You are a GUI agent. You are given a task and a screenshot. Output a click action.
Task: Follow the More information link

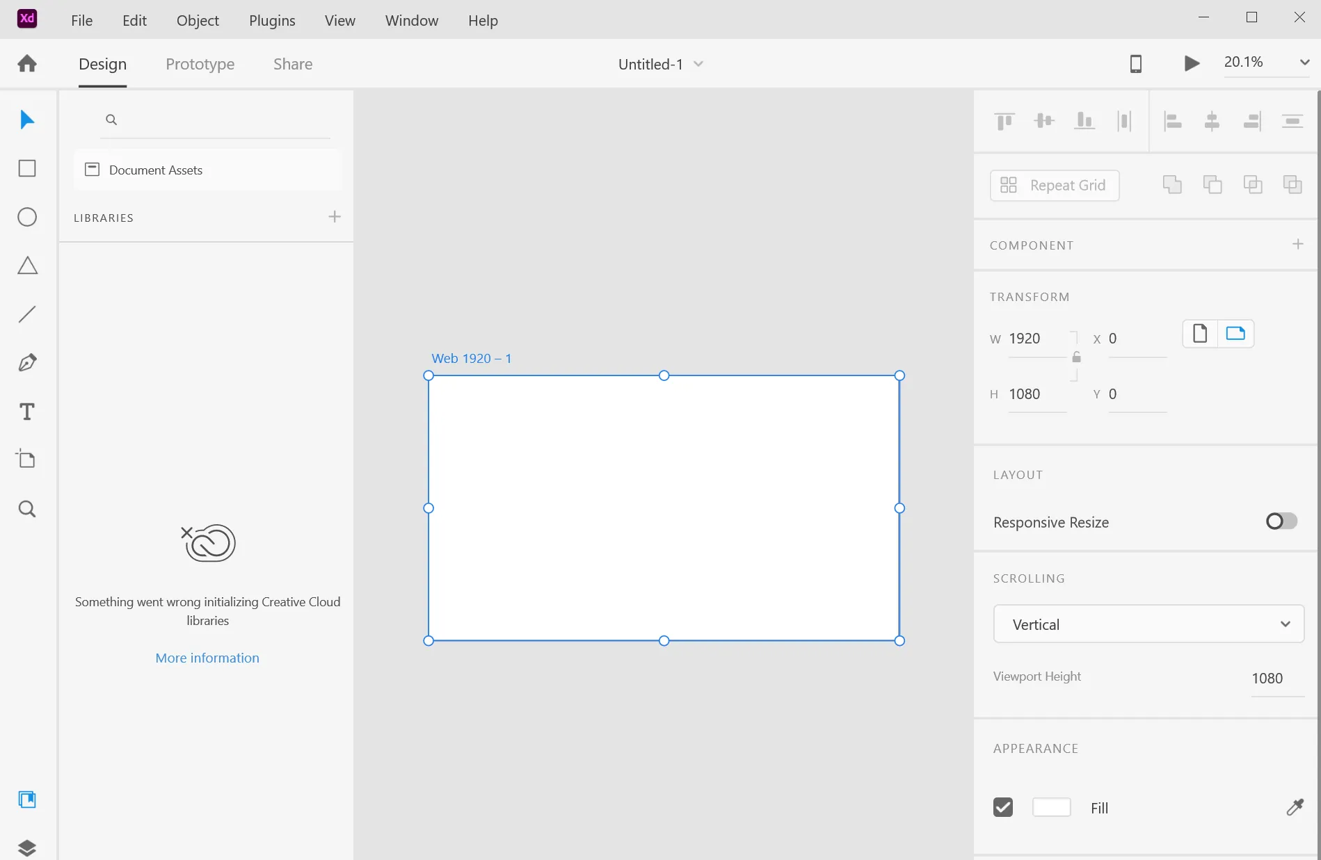[207, 658]
